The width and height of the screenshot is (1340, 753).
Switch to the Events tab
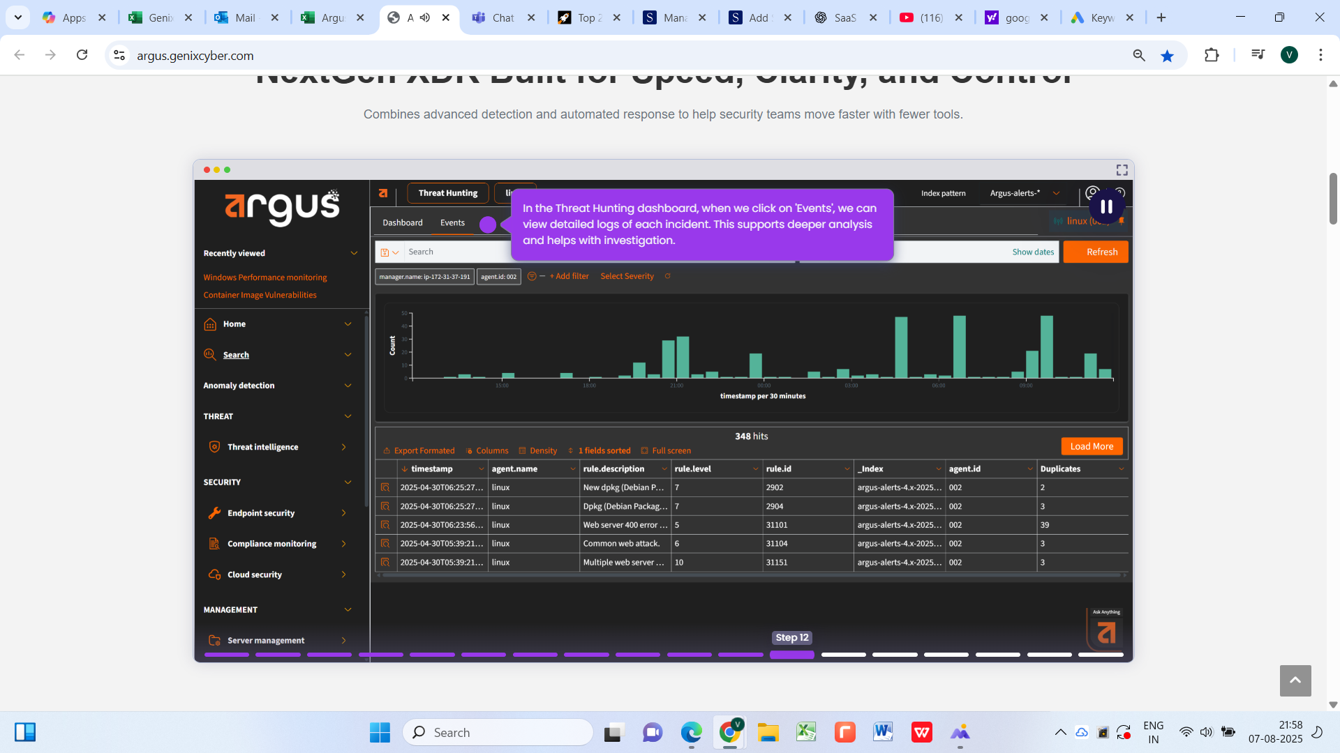452,223
